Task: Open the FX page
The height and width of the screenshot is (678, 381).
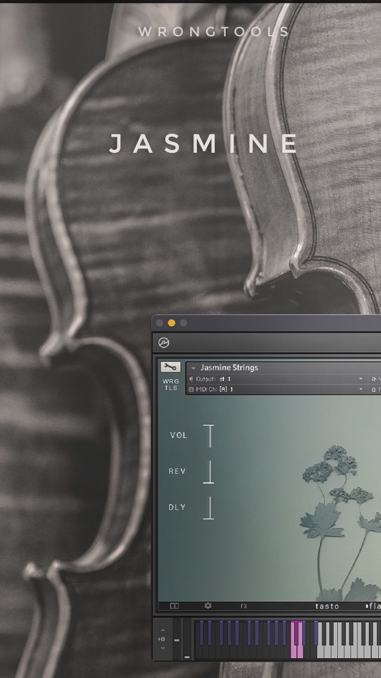Action: (244, 607)
